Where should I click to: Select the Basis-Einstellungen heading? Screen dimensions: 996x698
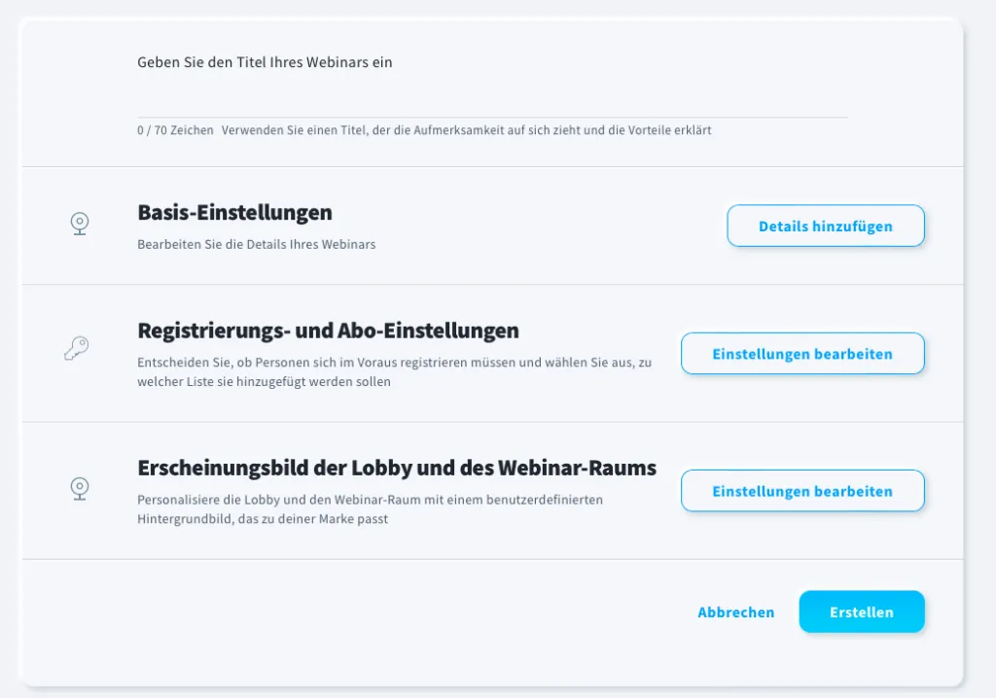pyautogui.click(x=235, y=213)
